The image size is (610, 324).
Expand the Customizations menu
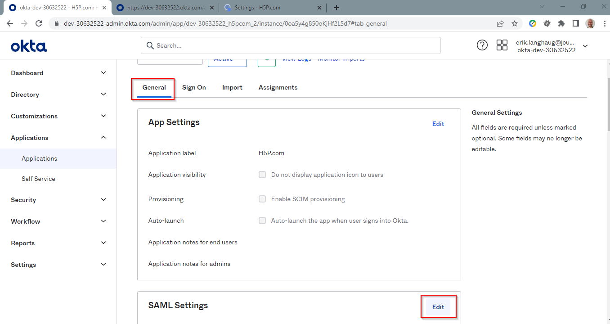coord(58,116)
